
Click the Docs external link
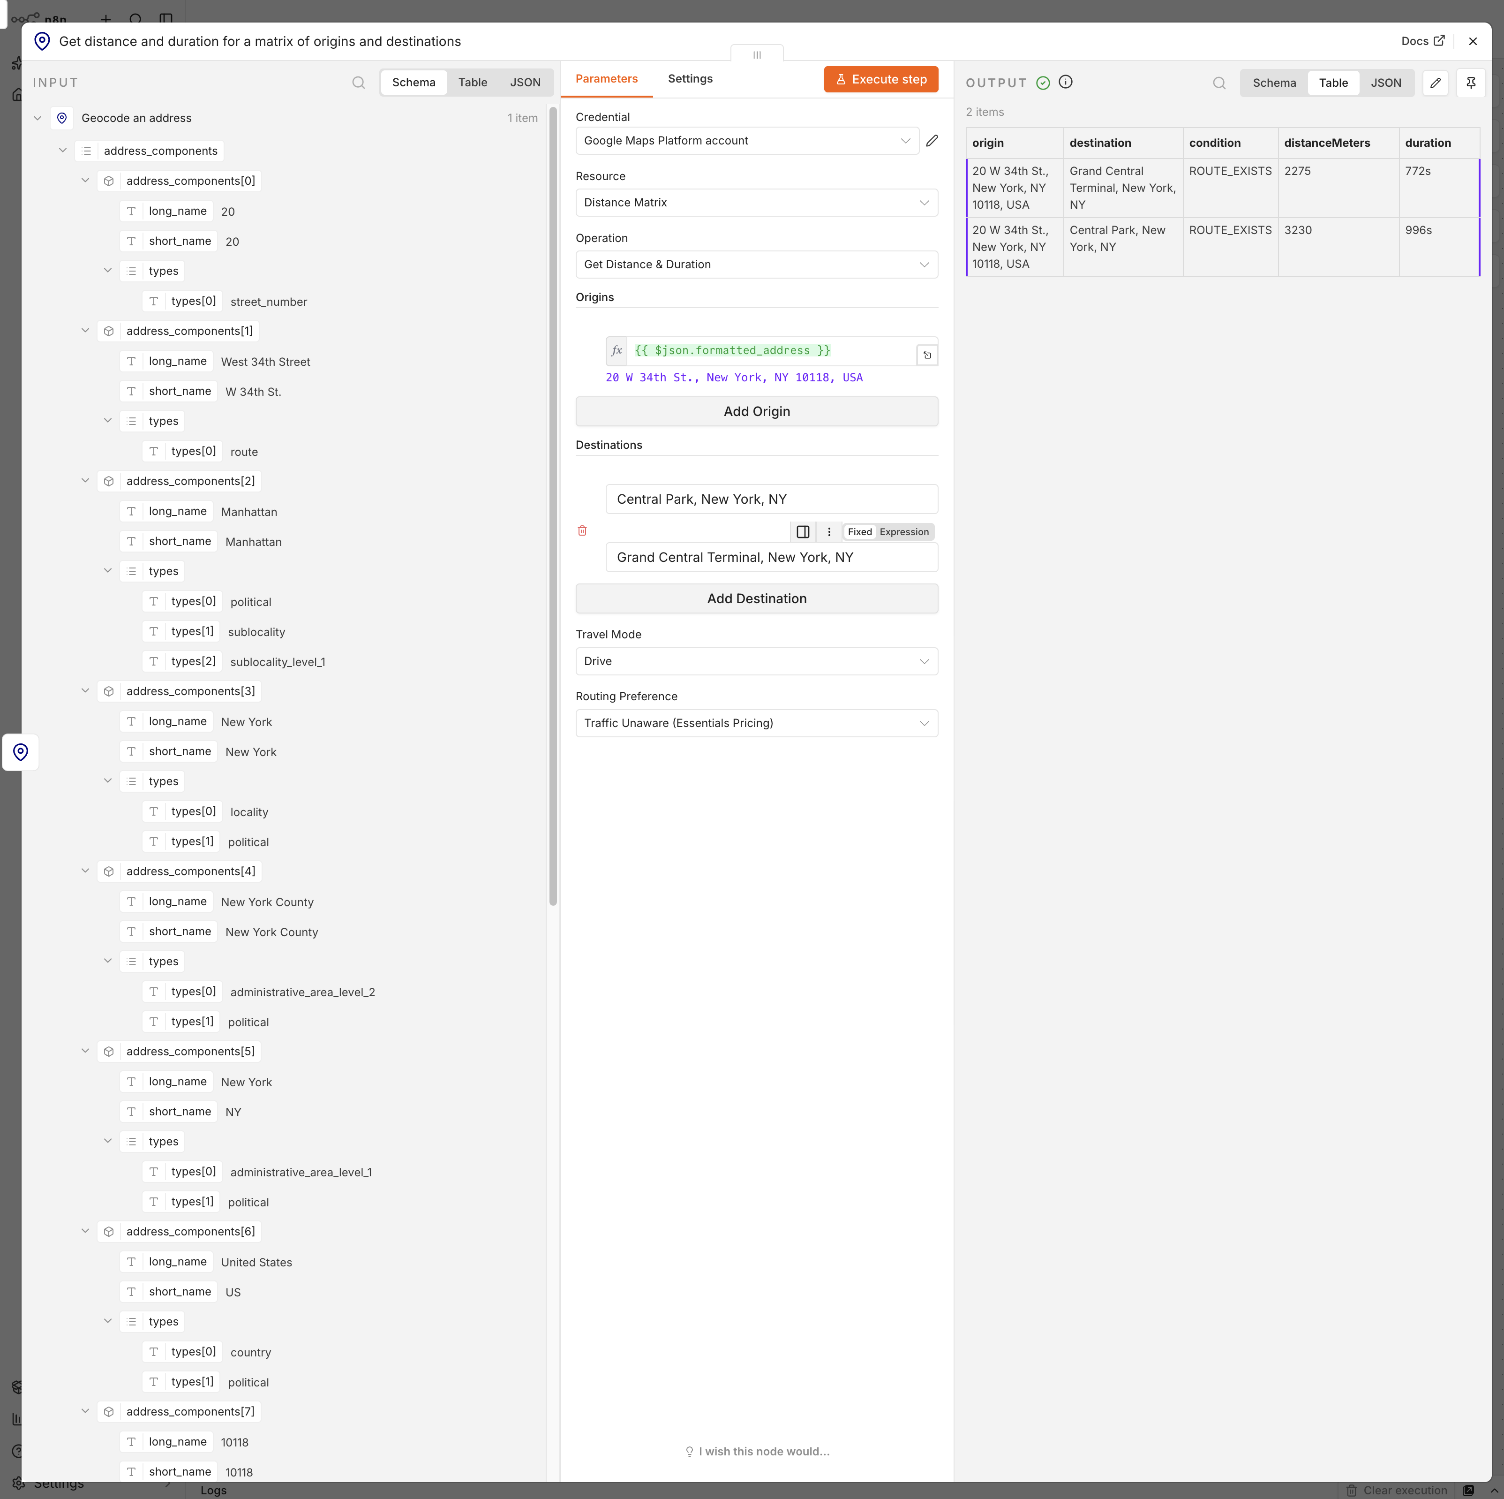click(x=1422, y=41)
